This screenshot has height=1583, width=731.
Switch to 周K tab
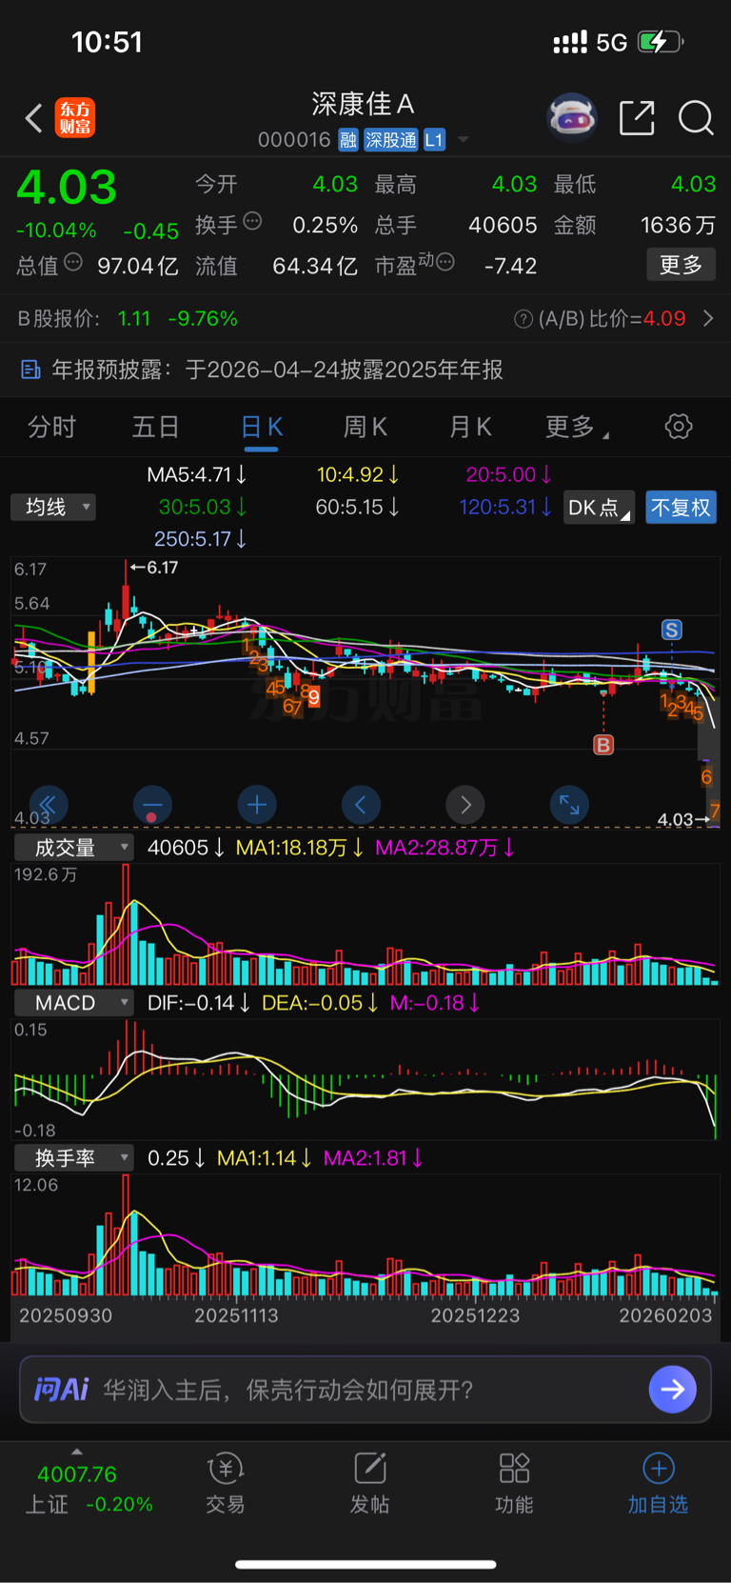coord(365,427)
